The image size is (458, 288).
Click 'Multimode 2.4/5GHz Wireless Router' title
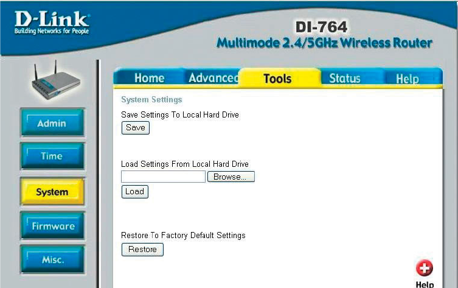pyautogui.click(x=324, y=43)
